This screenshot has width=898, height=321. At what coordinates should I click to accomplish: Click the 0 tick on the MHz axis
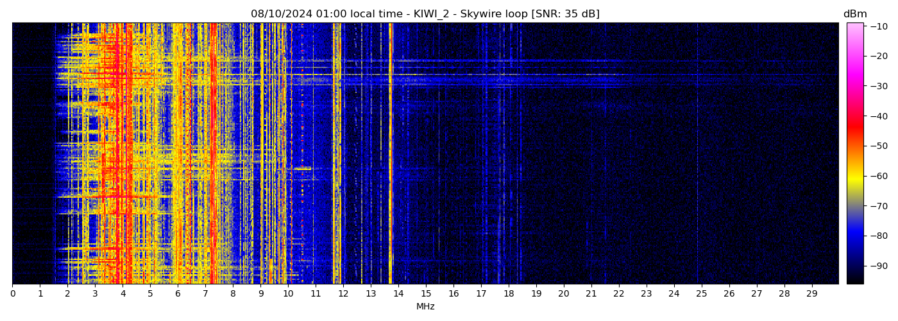pos(13,294)
